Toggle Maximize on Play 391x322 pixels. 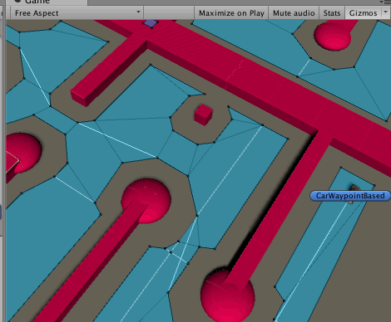click(231, 13)
